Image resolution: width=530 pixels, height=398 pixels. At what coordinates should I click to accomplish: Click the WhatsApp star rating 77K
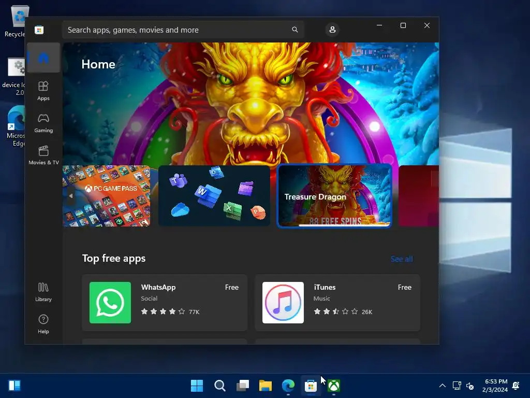[x=170, y=311]
